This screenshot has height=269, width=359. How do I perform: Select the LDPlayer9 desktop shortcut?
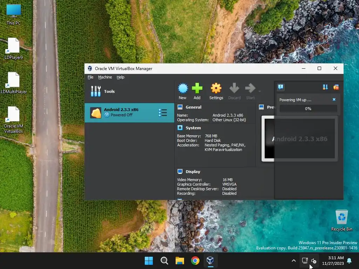14,48
